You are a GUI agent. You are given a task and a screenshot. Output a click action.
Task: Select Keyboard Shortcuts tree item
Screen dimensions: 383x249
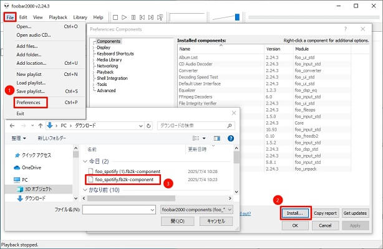pyautogui.click(x=115, y=54)
